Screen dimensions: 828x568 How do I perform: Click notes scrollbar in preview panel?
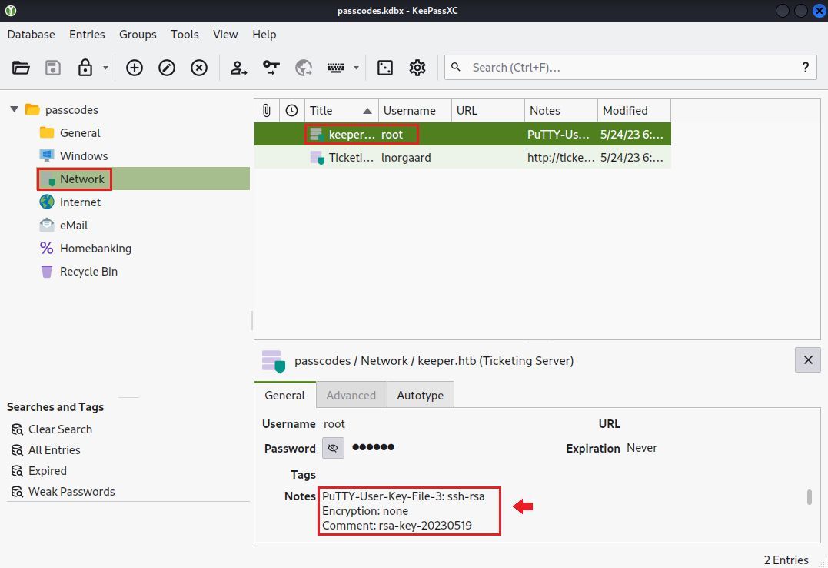pos(810,497)
